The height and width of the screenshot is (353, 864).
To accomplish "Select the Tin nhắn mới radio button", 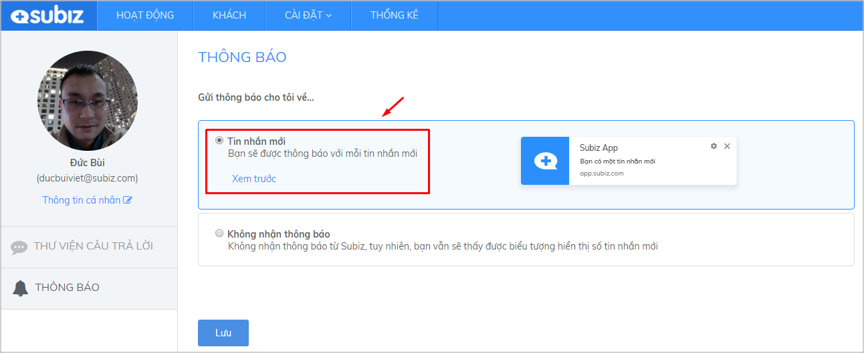I will point(219,141).
